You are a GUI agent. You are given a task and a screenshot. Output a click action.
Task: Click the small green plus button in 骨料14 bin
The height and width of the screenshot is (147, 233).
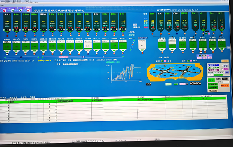pyautogui.click(x=4, y=30)
